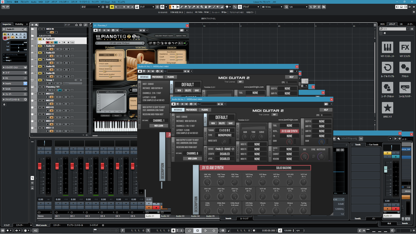Expand the Inserts section in Inspector
This screenshot has width=416, height=234.
15,83
